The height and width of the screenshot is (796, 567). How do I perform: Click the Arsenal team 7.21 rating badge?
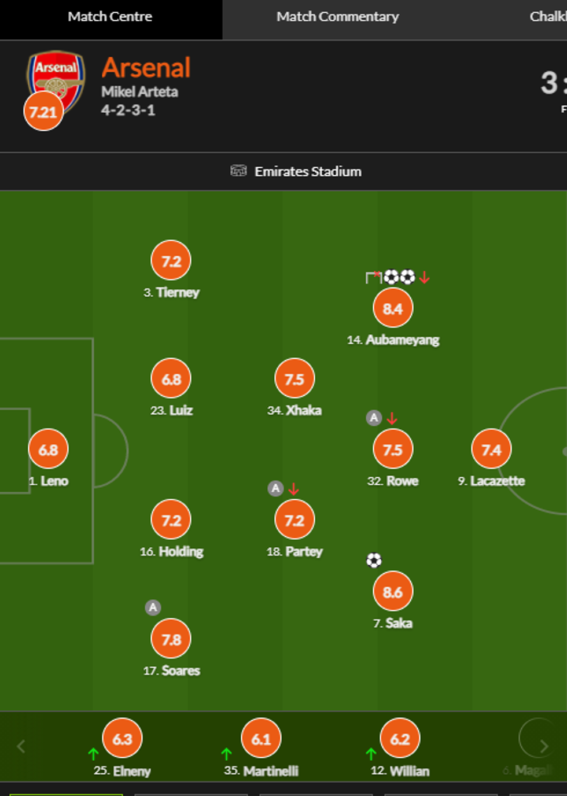(43, 112)
